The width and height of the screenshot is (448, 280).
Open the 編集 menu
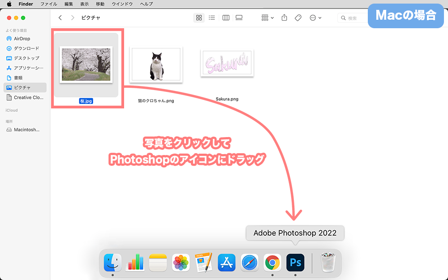click(x=69, y=4)
